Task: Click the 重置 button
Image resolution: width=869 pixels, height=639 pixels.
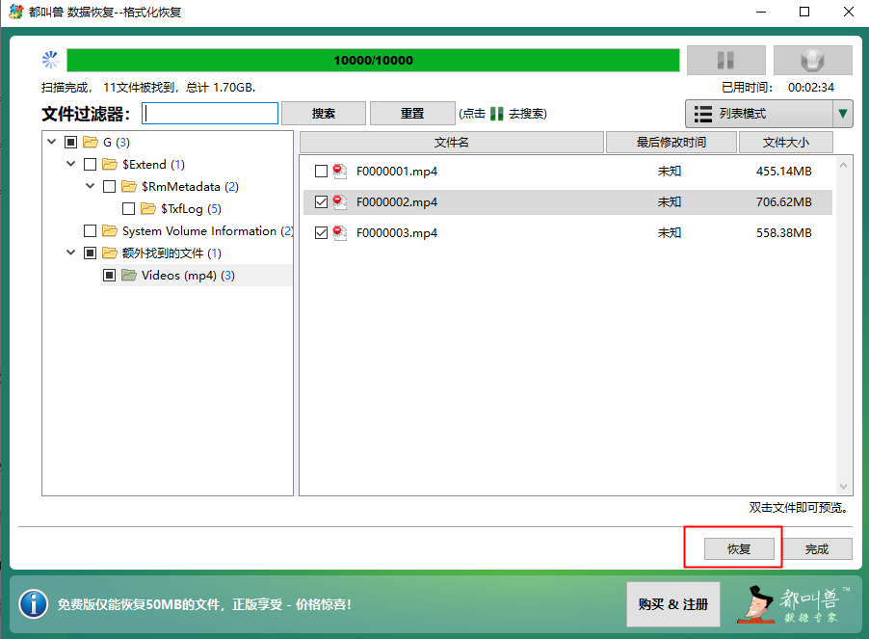Action: point(412,114)
